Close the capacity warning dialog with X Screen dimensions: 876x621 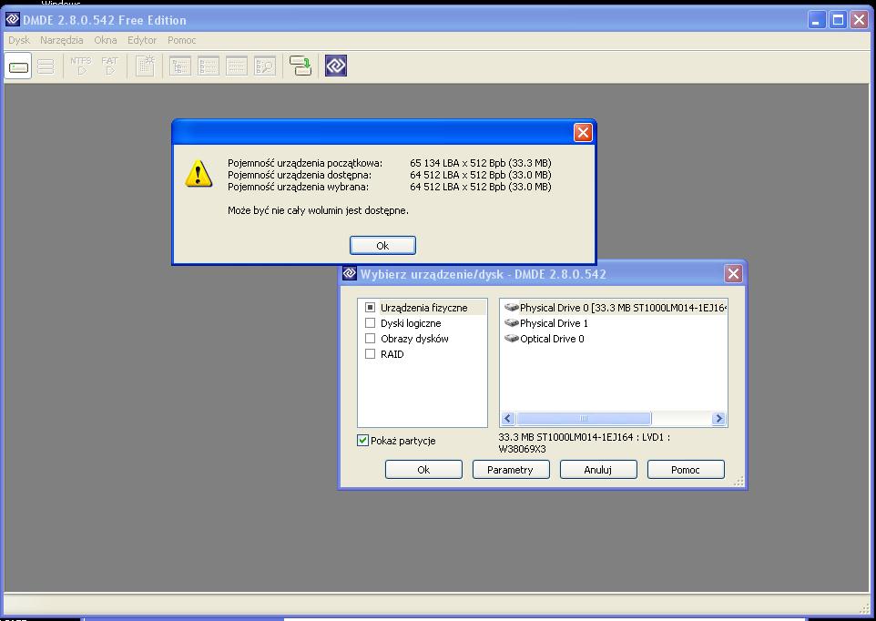(x=583, y=132)
